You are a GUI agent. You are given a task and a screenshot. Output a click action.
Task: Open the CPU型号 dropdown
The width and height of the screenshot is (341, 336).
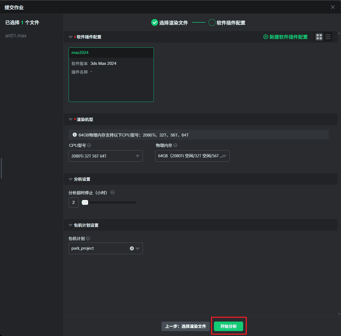tap(106, 156)
